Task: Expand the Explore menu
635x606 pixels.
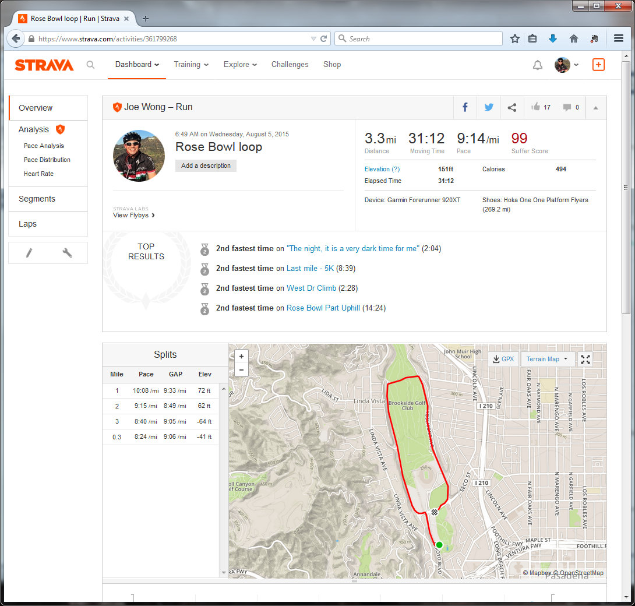Action: tap(240, 65)
